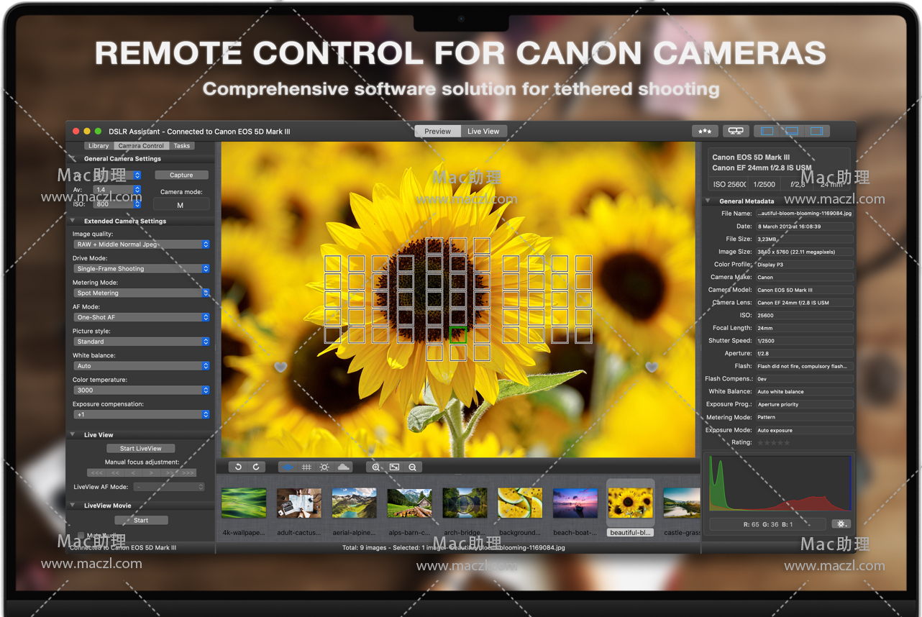
Task: Click the Start LiveView button
Action: [141, 449]
